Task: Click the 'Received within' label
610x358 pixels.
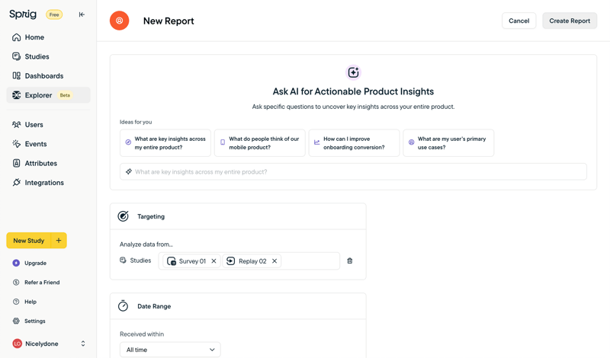Action: click(x=142, y=334)
